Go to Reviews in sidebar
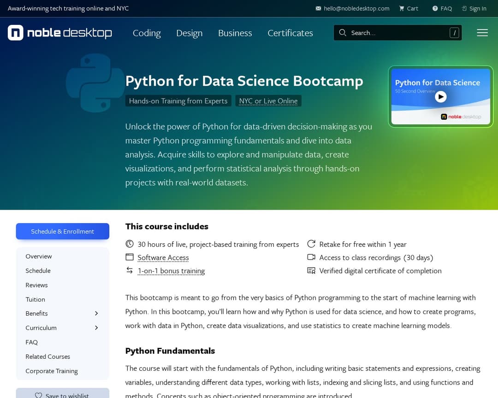Screen dimensions: 498x398 pyautogui.click(x=36, y=285)
